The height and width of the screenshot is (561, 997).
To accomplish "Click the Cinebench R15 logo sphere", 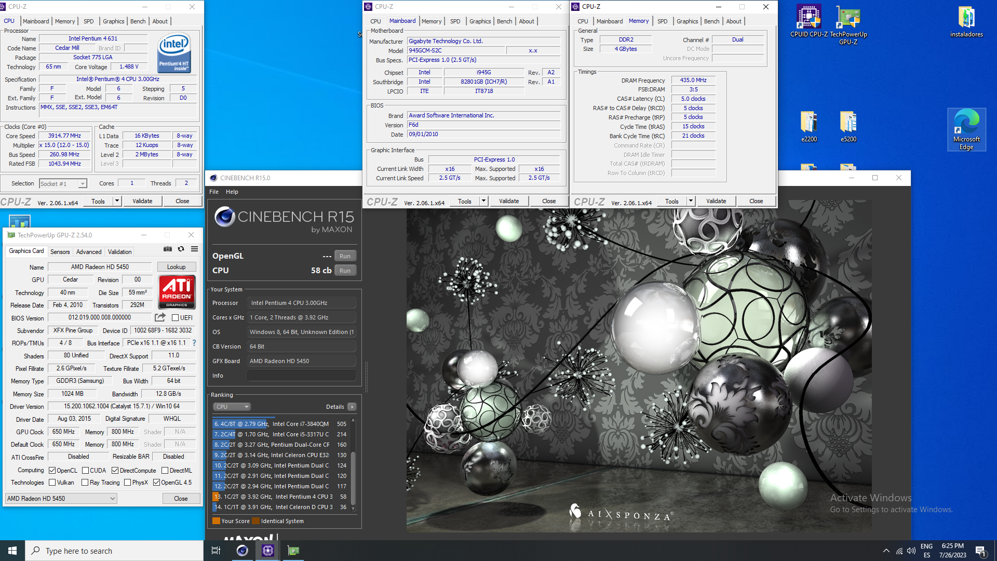I will (x=225, y=217).
